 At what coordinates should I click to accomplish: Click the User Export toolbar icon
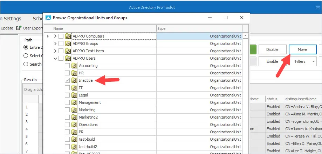coord(19,28)
